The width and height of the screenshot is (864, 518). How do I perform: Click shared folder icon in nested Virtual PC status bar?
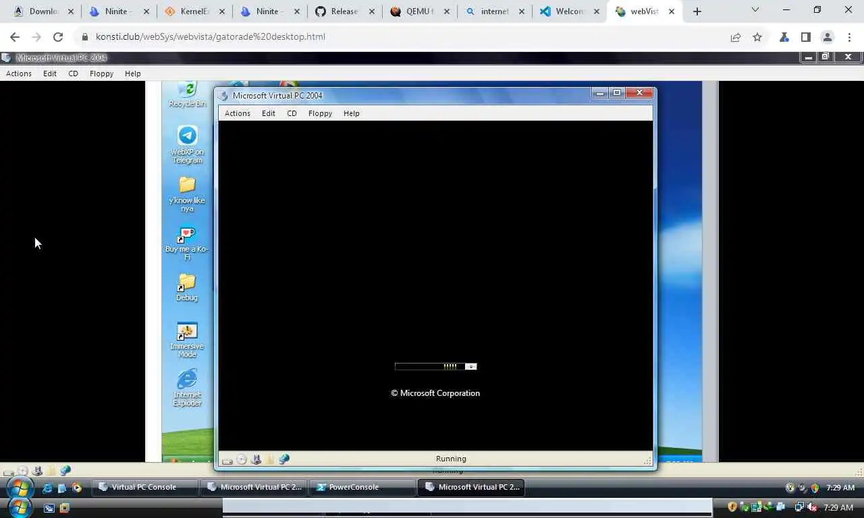(x=270, y=459)
